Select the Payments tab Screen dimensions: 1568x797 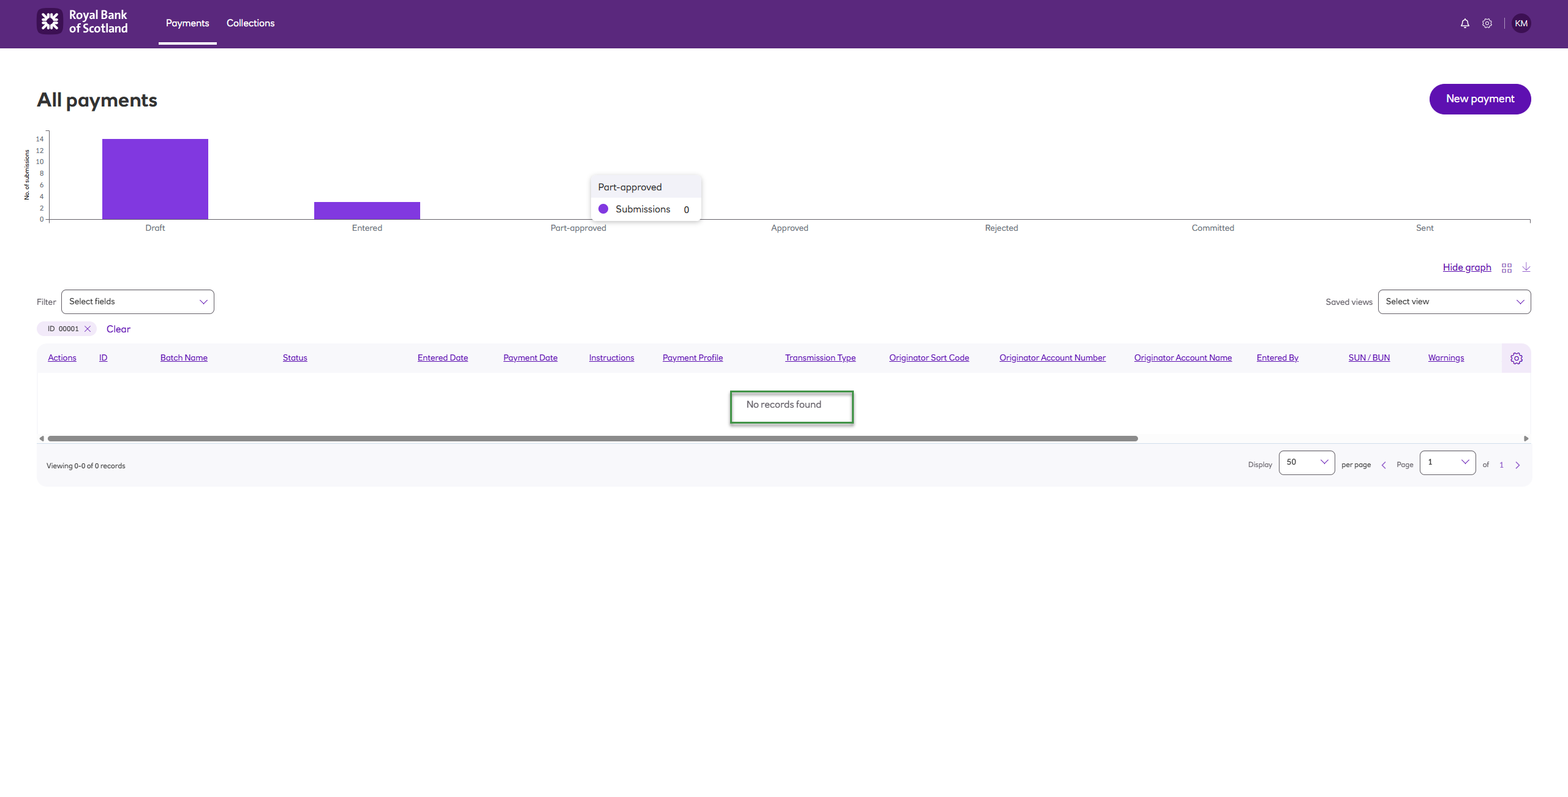[x=187, y=23]
